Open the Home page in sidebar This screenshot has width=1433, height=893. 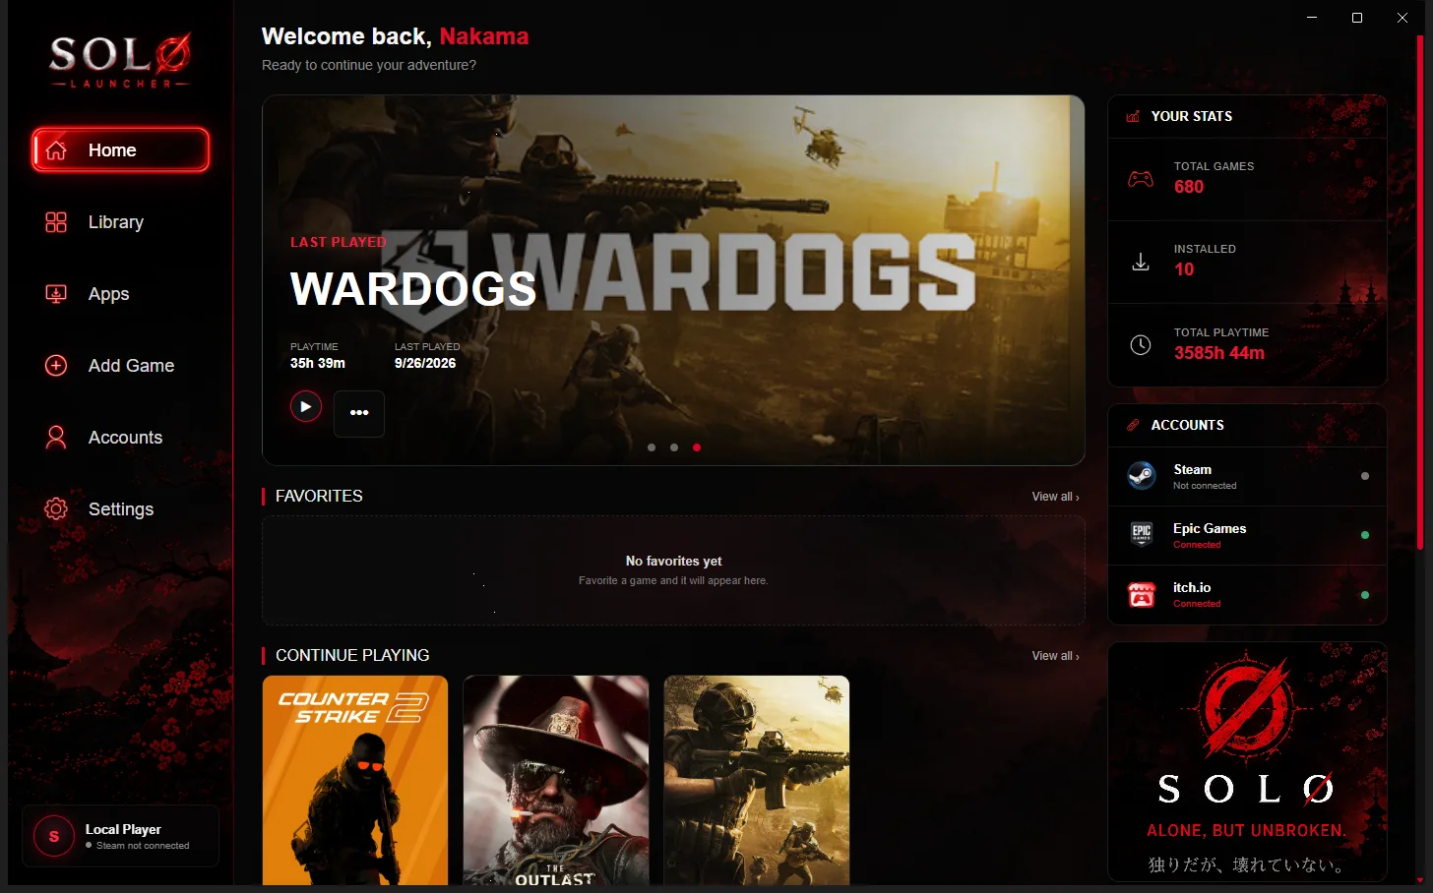pyautogui.click(x=120, y=150)
